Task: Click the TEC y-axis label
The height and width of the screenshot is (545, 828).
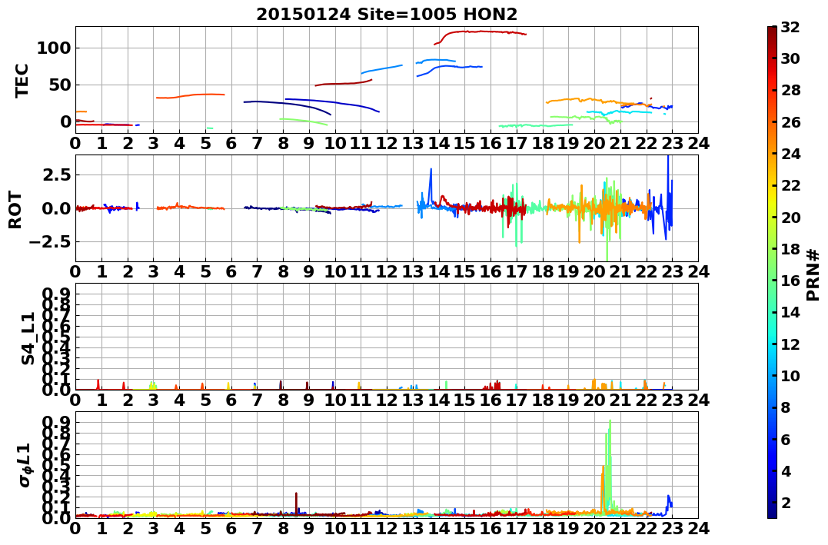Action: point(22,80)
